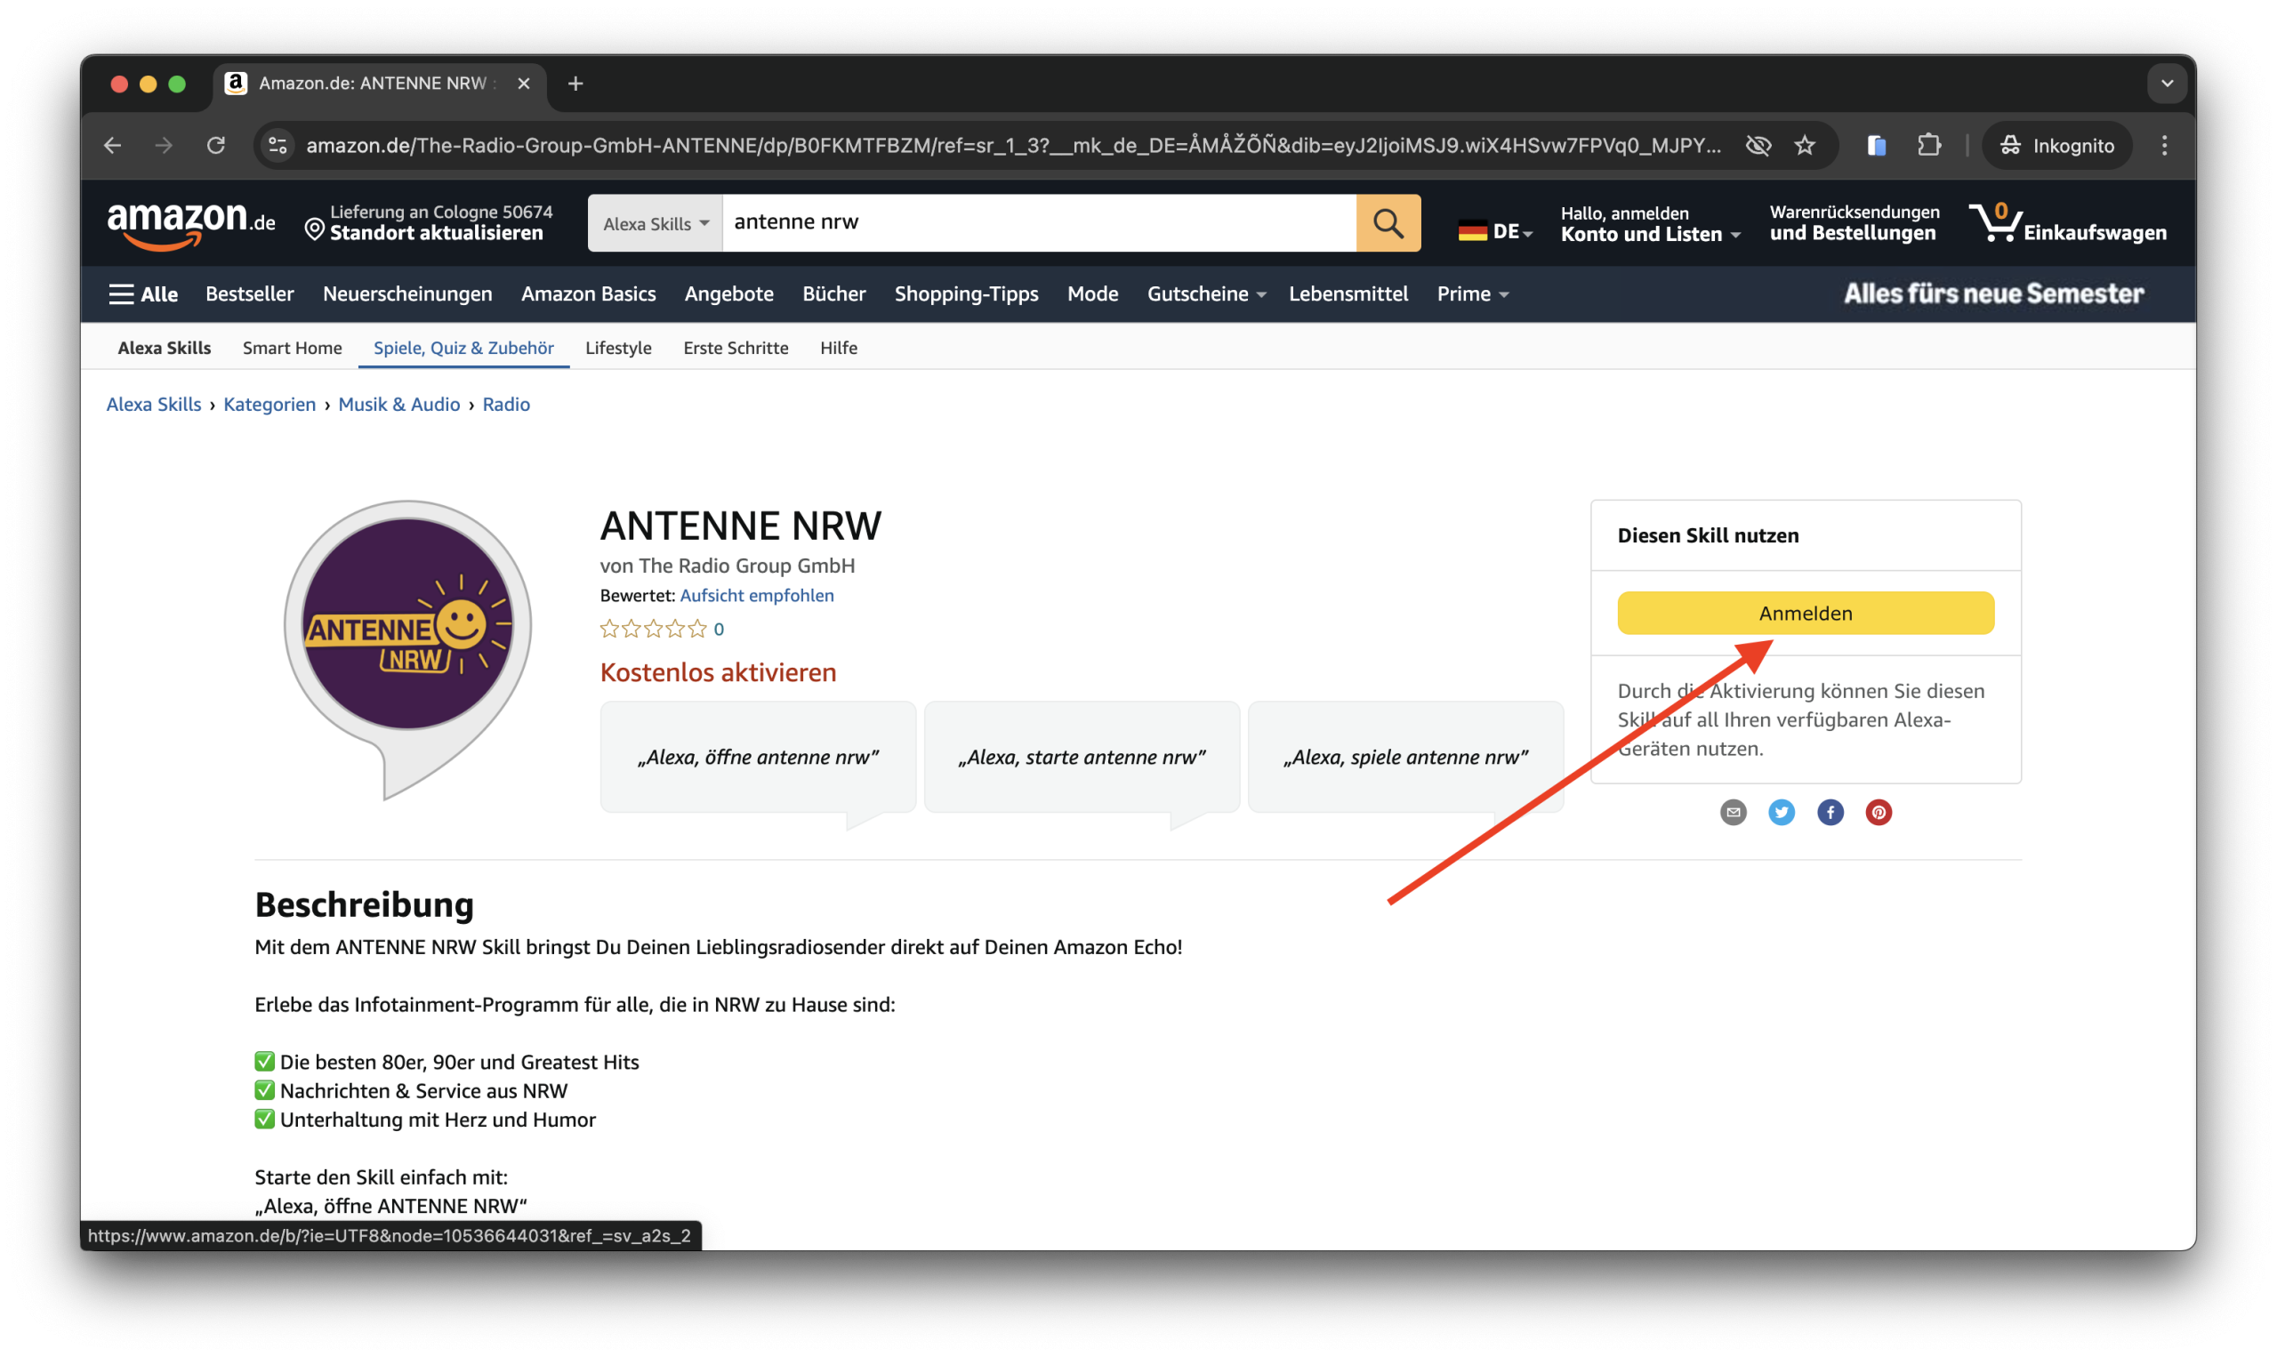Viewport: 2277px width, 1357px height.
Task: Open Warenrücksendungen und Bestellungen
Action: tap(1854, 223)
